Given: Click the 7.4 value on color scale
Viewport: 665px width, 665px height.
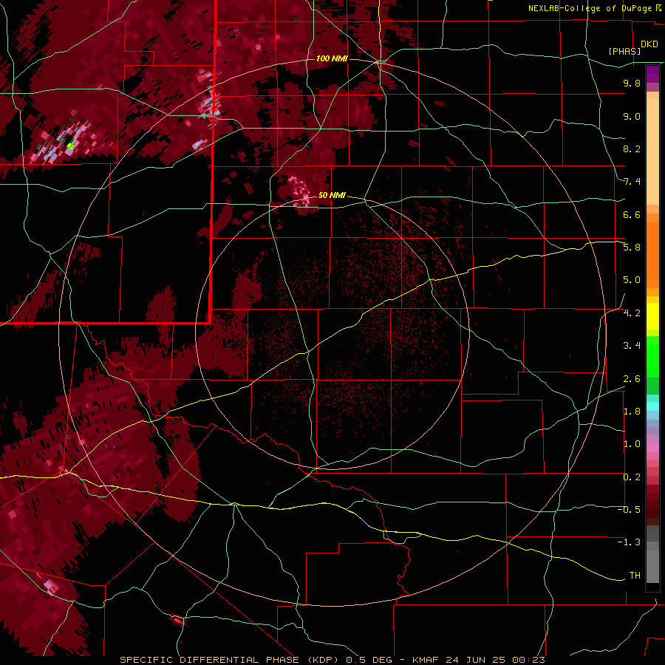Looking at the screenshot, I should 632,182.
